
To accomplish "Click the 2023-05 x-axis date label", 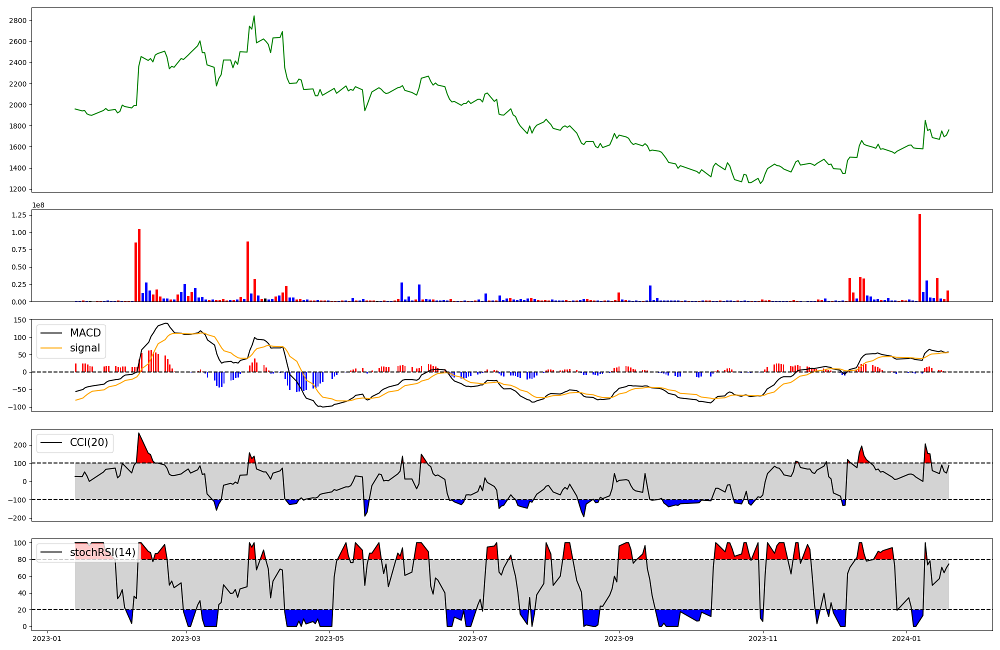I will 330,638.
